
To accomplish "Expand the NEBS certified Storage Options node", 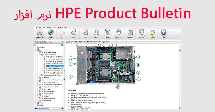I will [40, 75].
